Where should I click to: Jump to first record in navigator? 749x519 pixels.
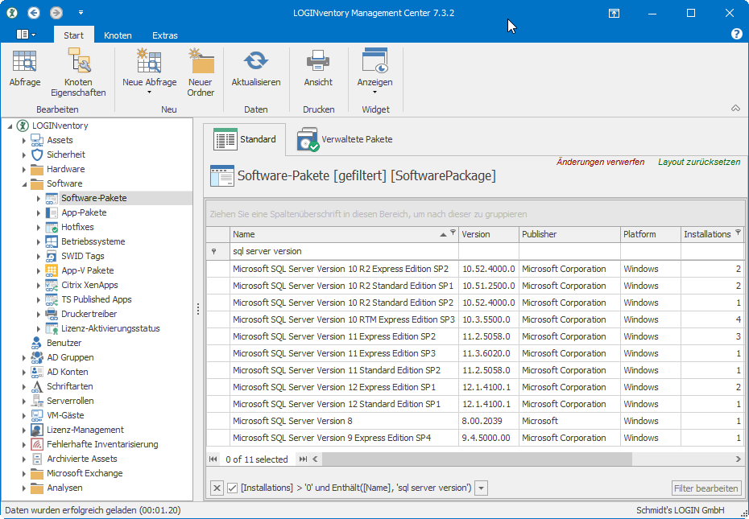tap(213, 459)
